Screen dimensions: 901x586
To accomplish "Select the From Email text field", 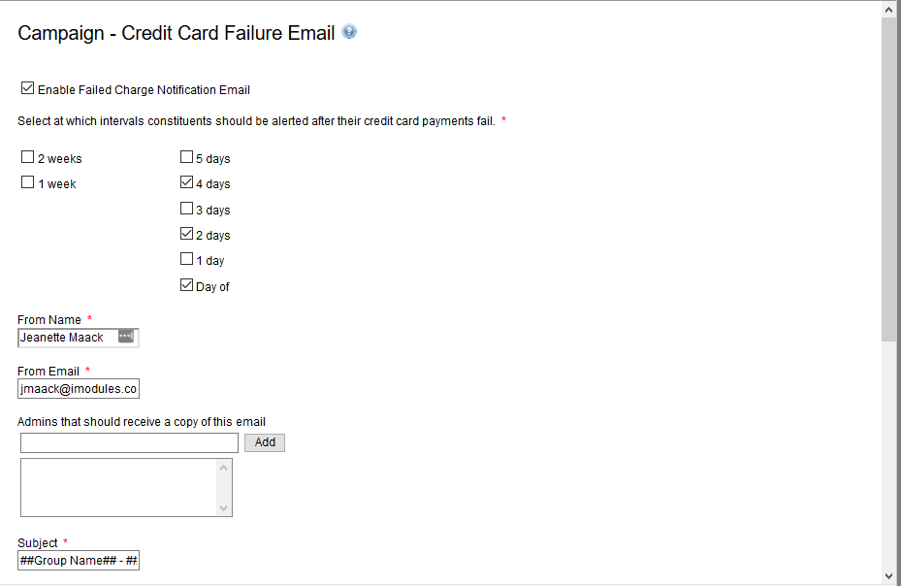I will point(78,388).
